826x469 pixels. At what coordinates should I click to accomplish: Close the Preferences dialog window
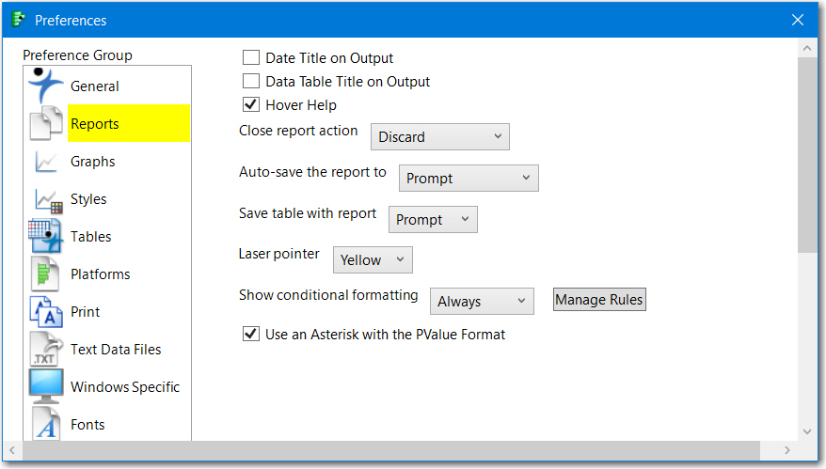pos(798,20)
